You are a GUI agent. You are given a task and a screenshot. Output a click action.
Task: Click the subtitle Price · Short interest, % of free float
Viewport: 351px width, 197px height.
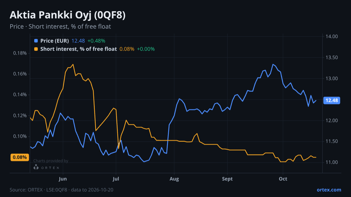[x=60, y=27]
